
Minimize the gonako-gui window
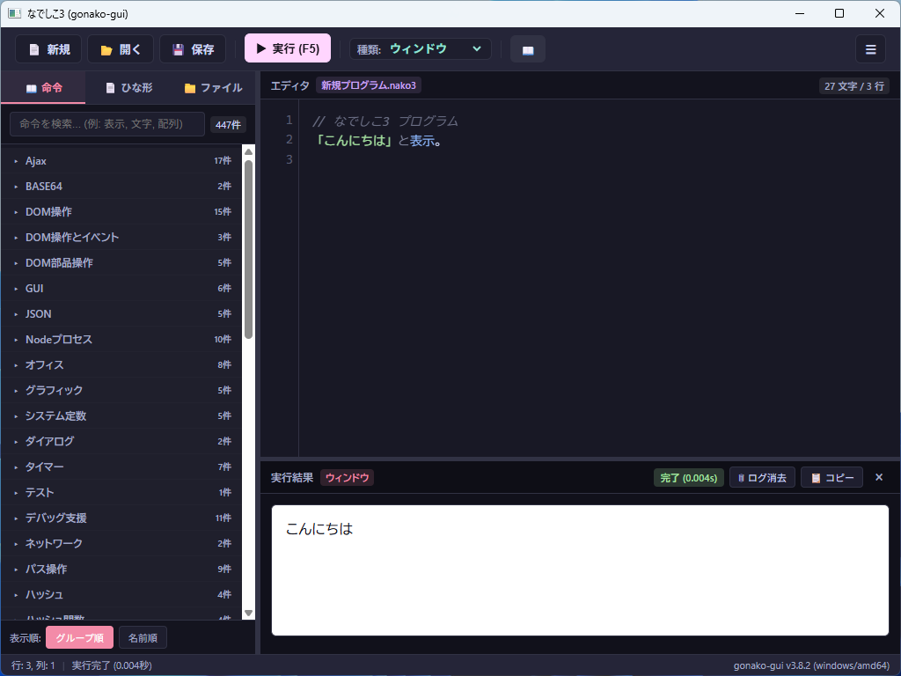(799, 13)
